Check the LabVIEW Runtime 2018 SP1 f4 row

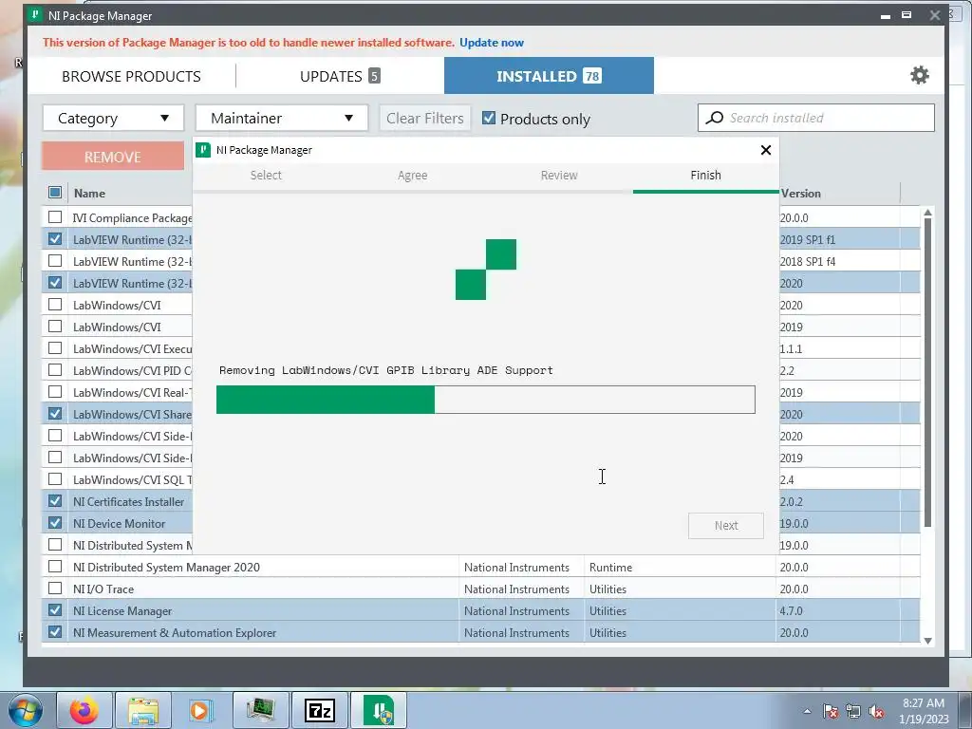pos(54,260)
